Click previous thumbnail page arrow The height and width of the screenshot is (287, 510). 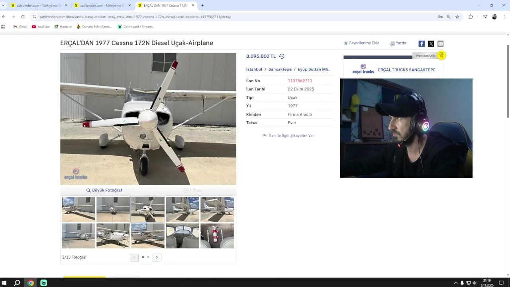pos(134,257)
